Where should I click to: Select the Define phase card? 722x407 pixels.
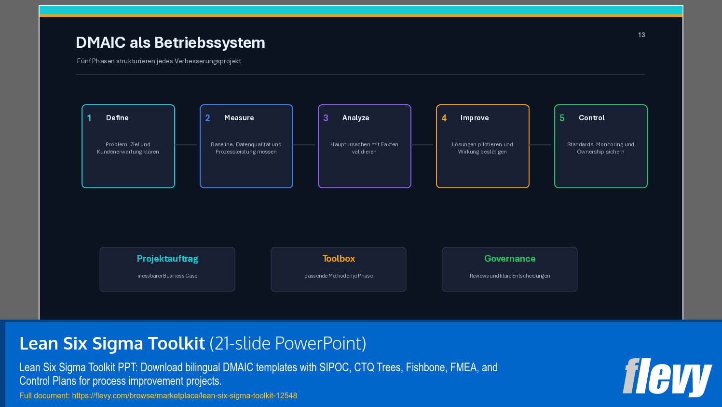click(128, 146)
